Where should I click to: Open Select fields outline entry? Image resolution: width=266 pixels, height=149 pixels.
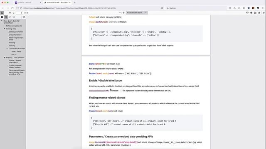pyautogui.click(x=16, y=51)
